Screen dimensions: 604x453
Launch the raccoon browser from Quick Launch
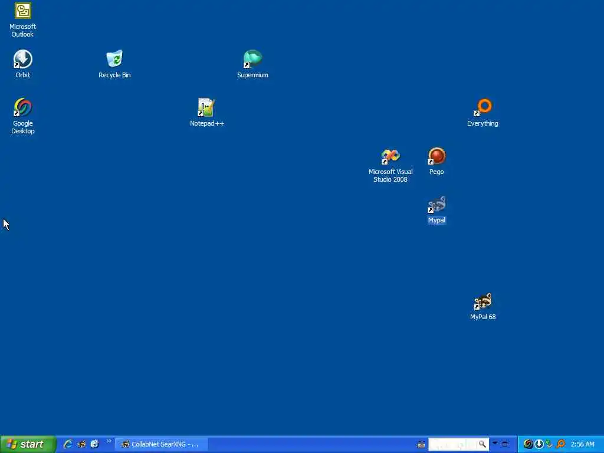81,444
